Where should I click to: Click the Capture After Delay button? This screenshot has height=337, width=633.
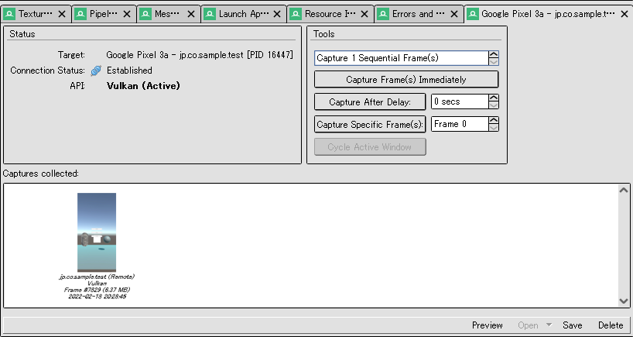(370, 102)
